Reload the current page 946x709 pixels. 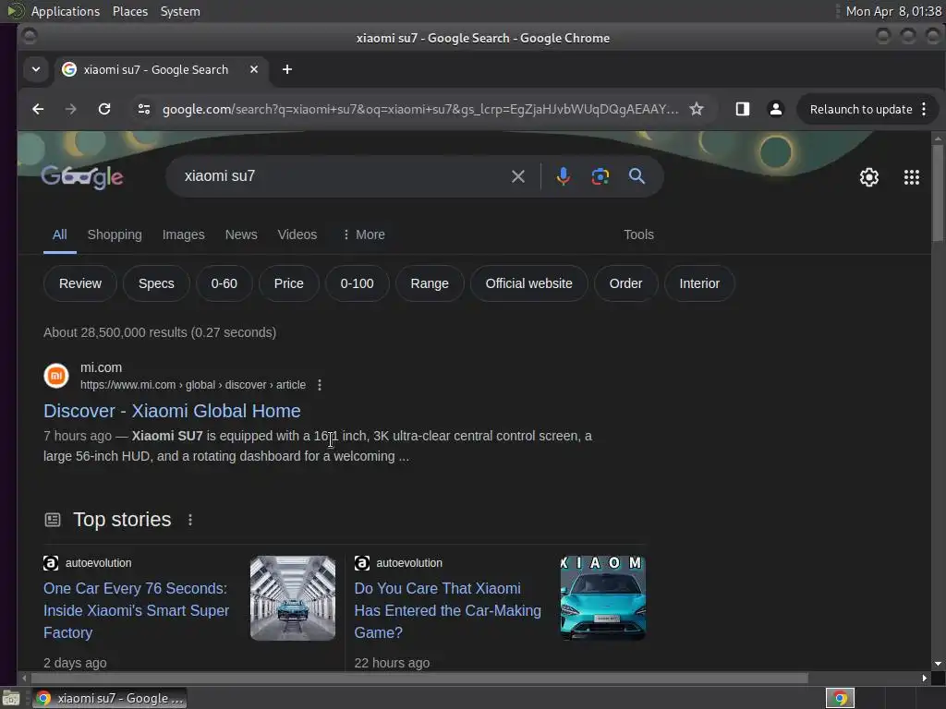pos(104,109)
